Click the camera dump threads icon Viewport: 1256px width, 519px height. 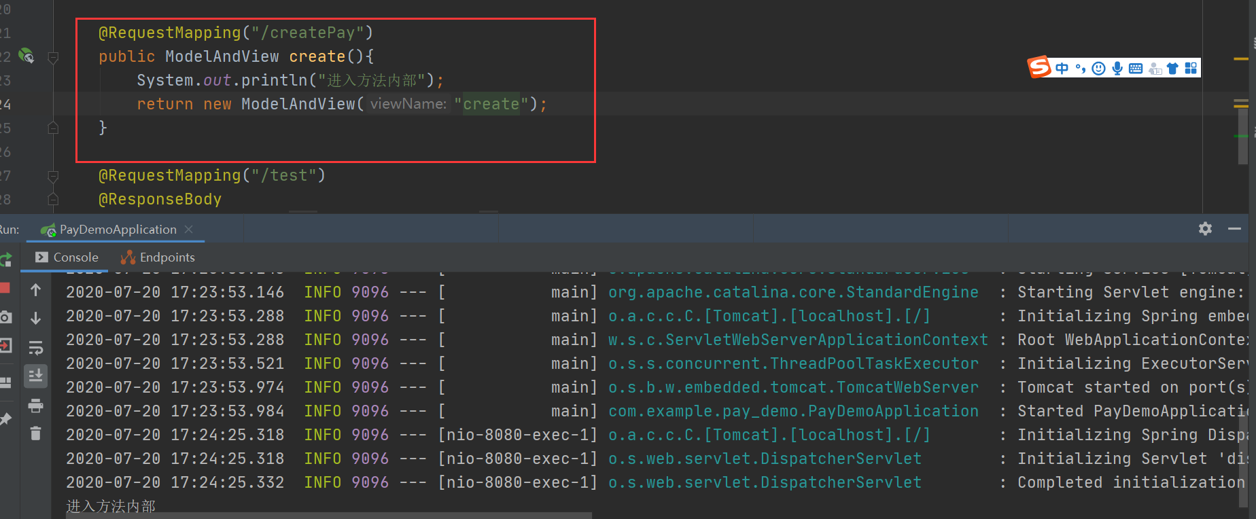pos(5,317)
